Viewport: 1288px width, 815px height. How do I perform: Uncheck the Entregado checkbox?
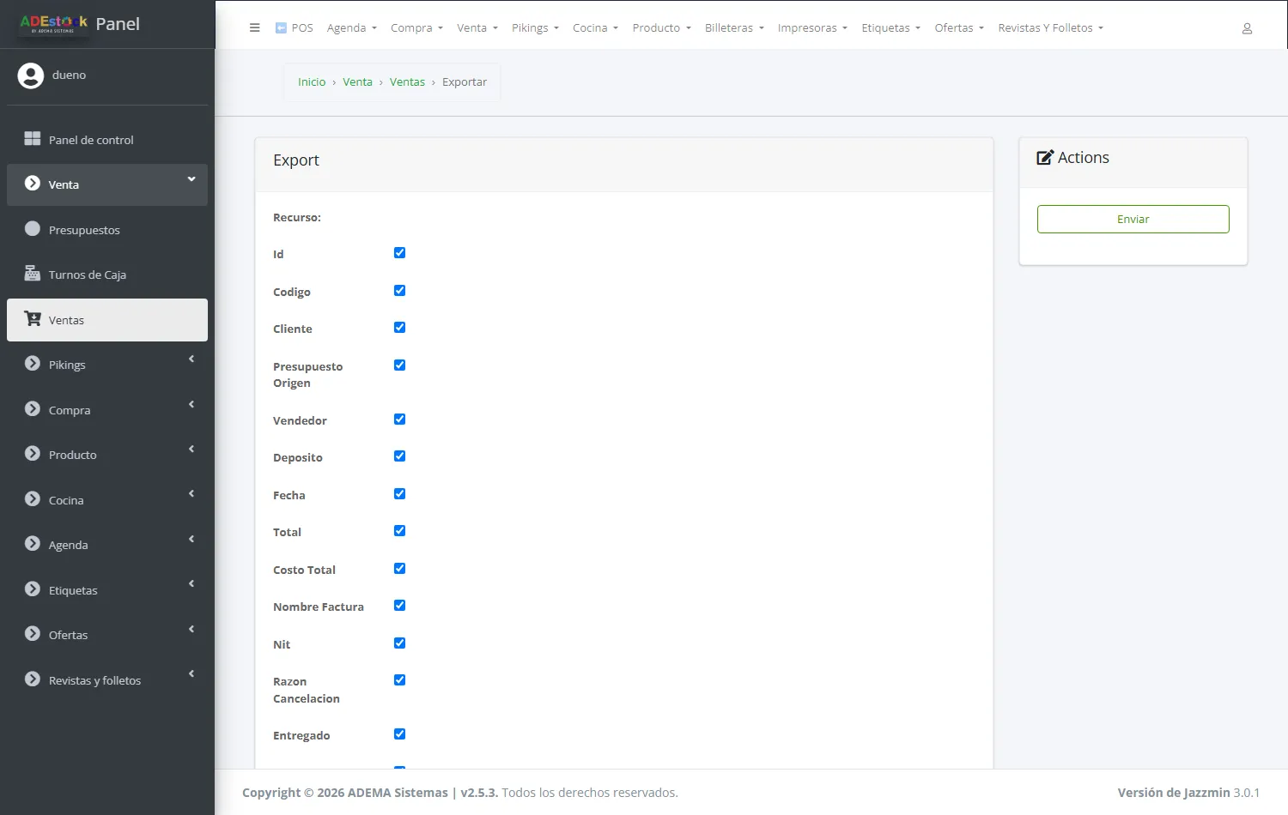pyautogui.click(x=399, y=734)
